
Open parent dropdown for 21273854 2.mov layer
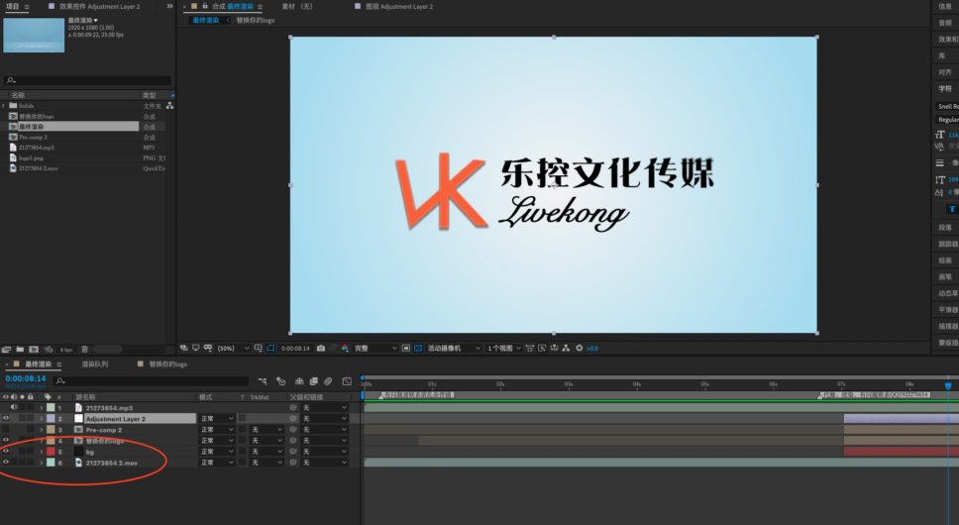point(325,463)
